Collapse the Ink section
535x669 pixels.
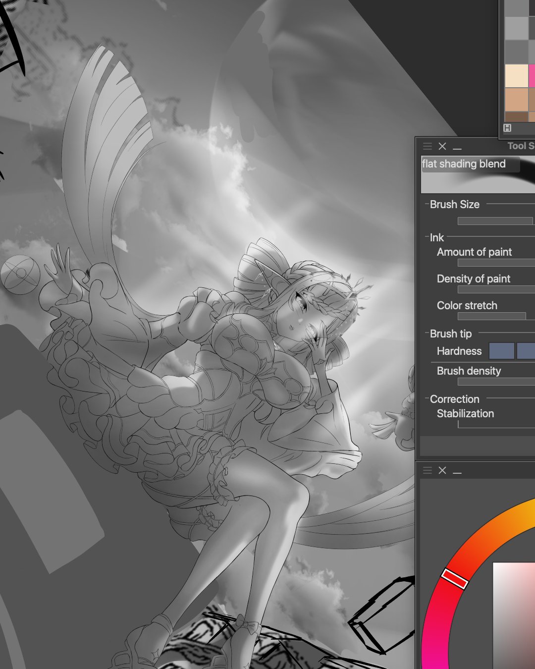coord(427,237)
